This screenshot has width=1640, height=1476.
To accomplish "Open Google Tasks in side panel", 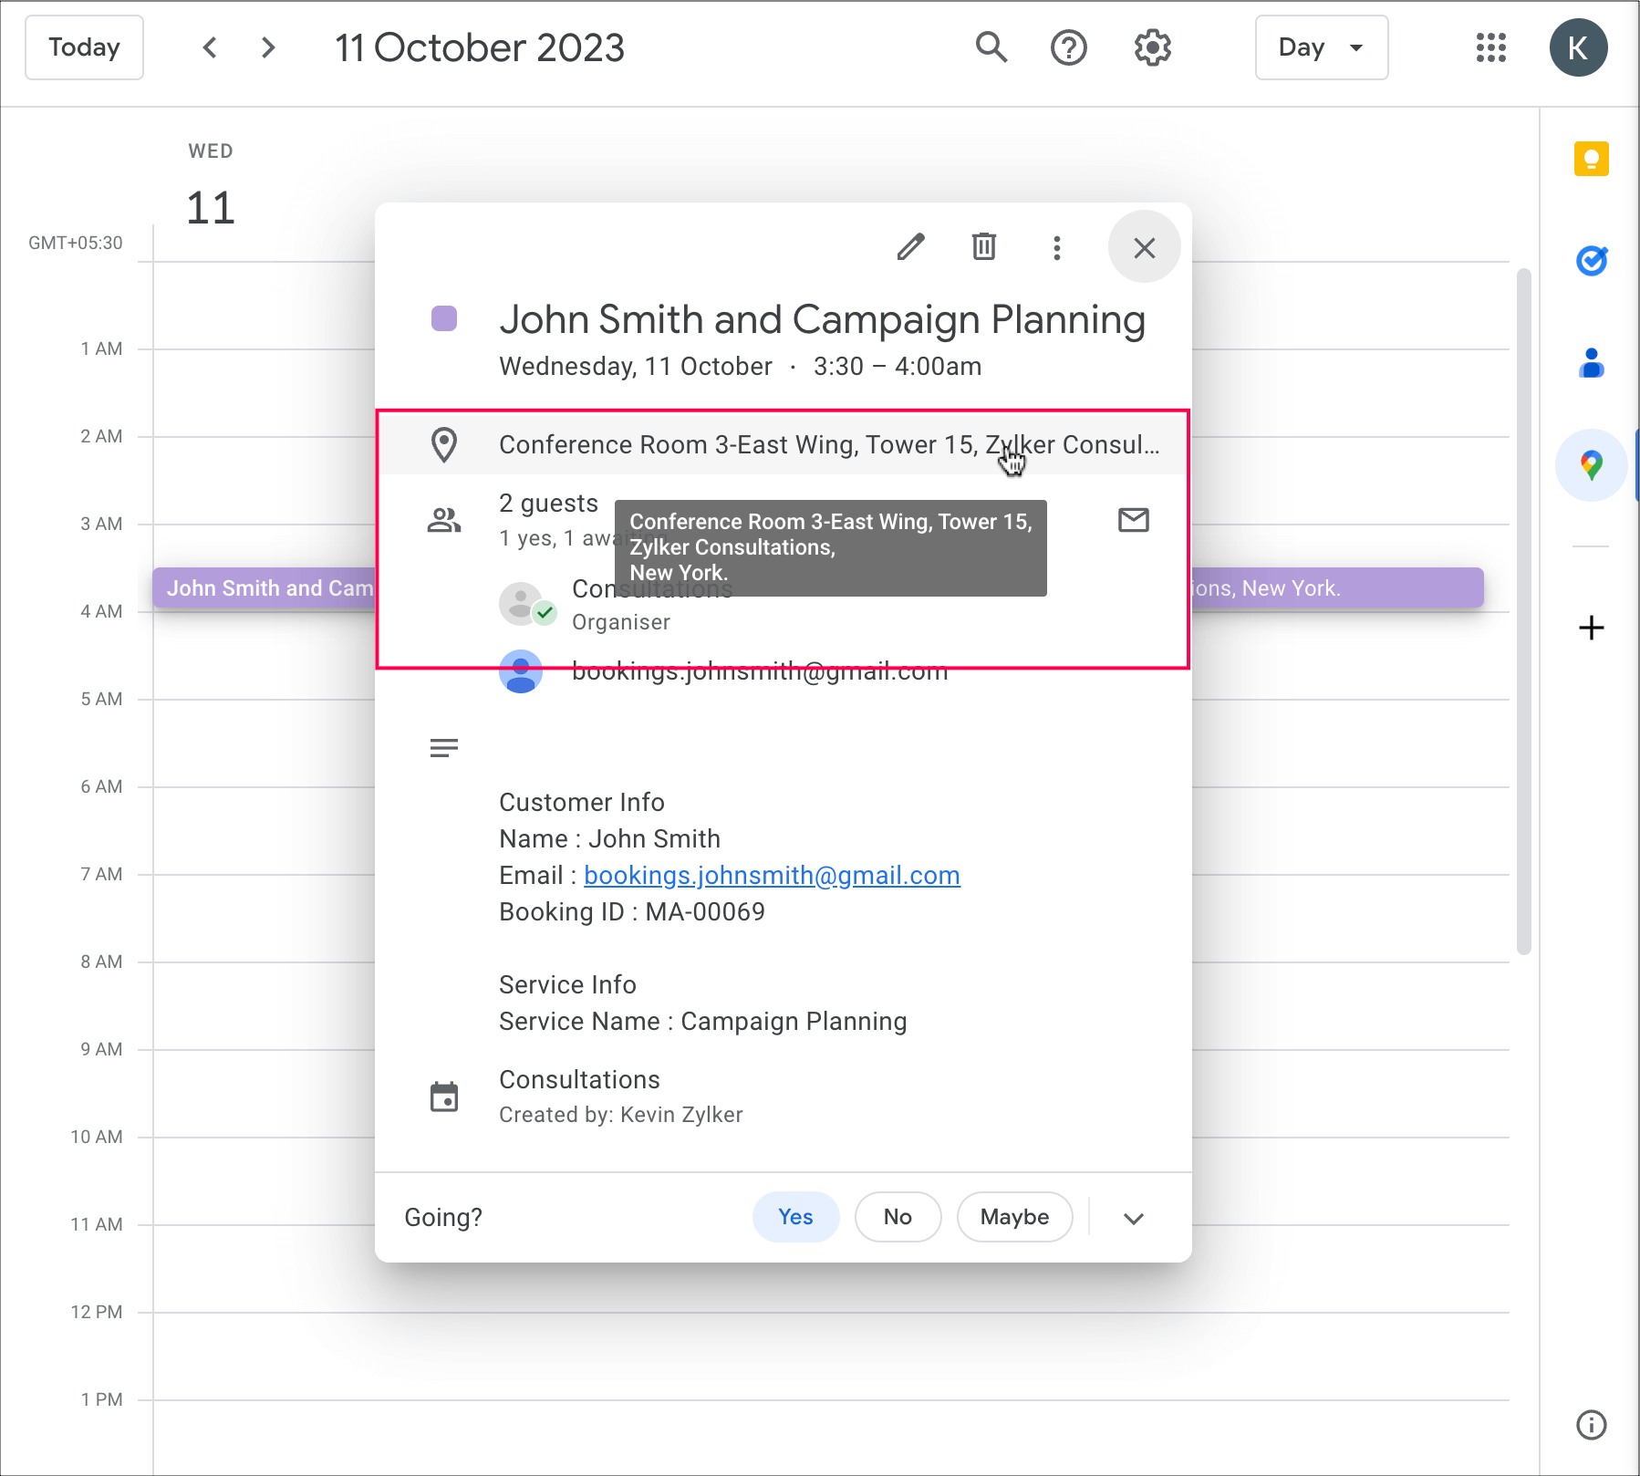I will (1592, 261).
